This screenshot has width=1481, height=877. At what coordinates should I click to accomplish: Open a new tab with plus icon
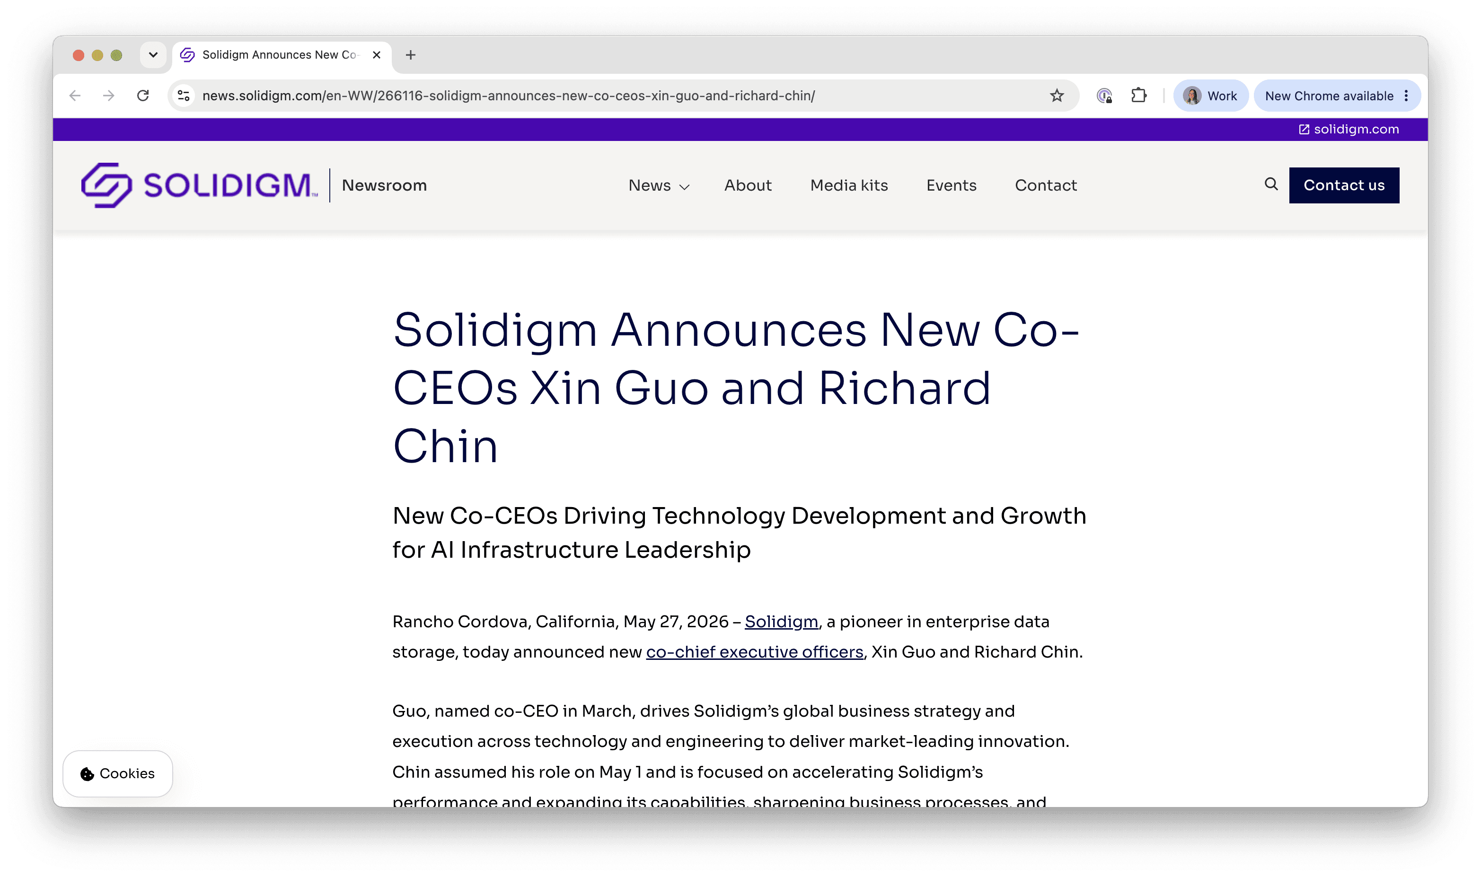pos(411,55)
